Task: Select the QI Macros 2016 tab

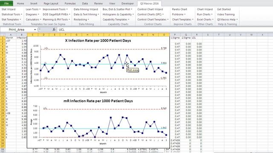Action: click(149, 3)
